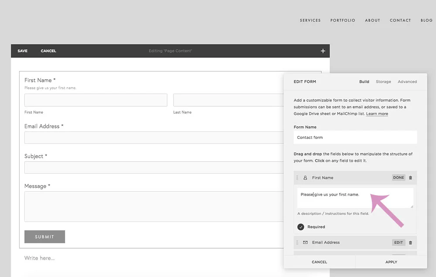Screen dimensions: 436x277
Task: Save the page edits
Action: tap(22, 51)
